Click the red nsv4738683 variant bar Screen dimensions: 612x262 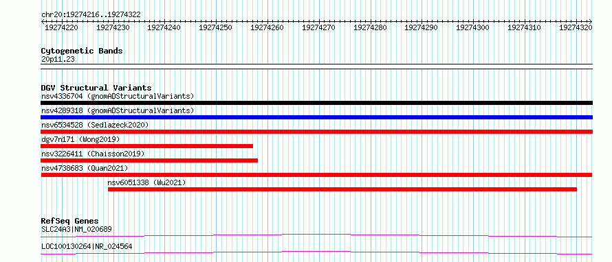[316, 175]
